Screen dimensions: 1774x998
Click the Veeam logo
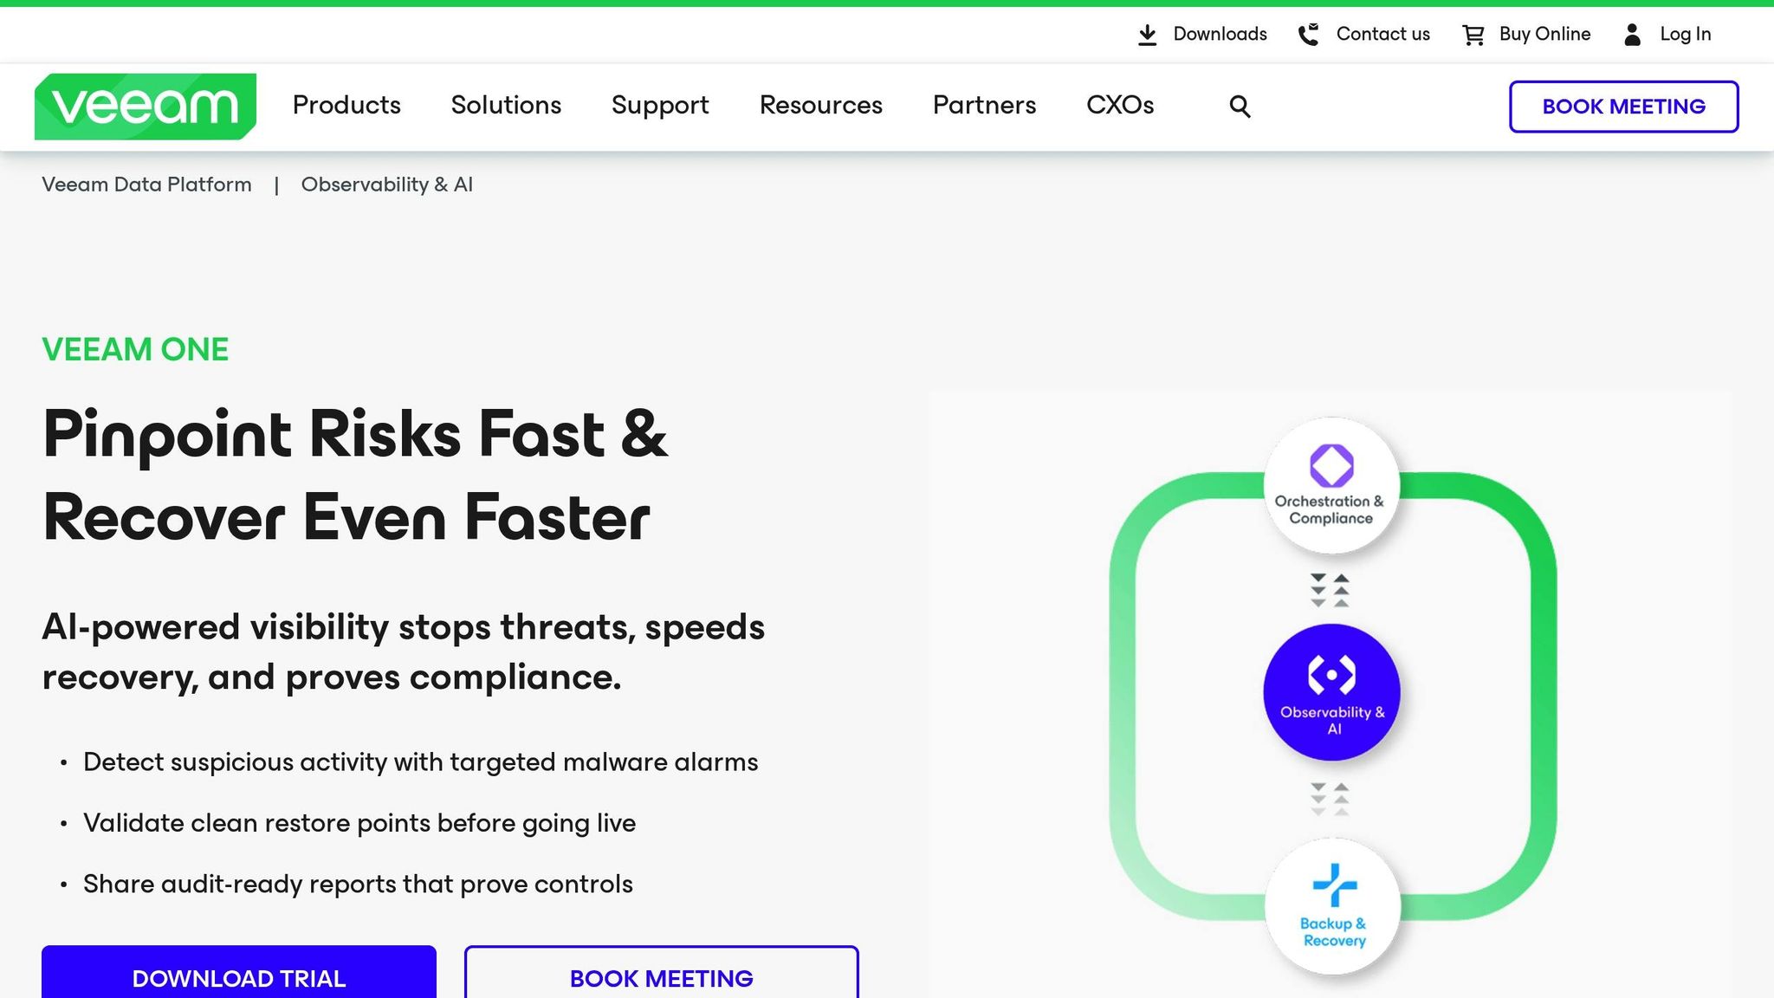click(x=145, y=107)
